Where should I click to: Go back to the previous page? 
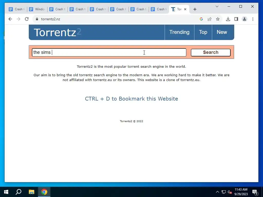point(10,19)
